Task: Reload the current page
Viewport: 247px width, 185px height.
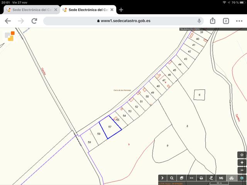Action: (x=34, y=21)
